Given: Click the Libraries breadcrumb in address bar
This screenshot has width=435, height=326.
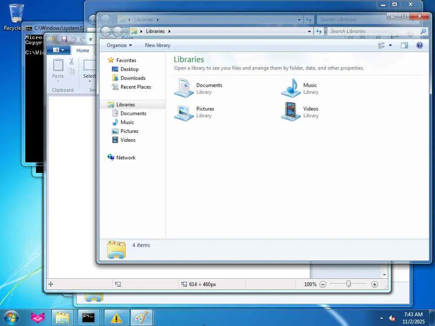Looking at the screenshot, I should 155,31.
